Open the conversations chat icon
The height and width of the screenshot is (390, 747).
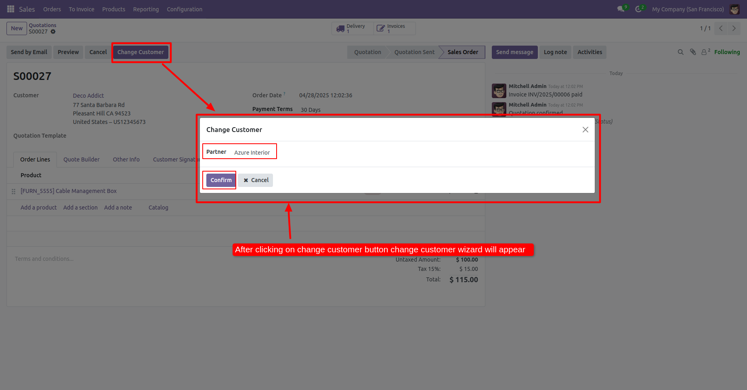621,9
